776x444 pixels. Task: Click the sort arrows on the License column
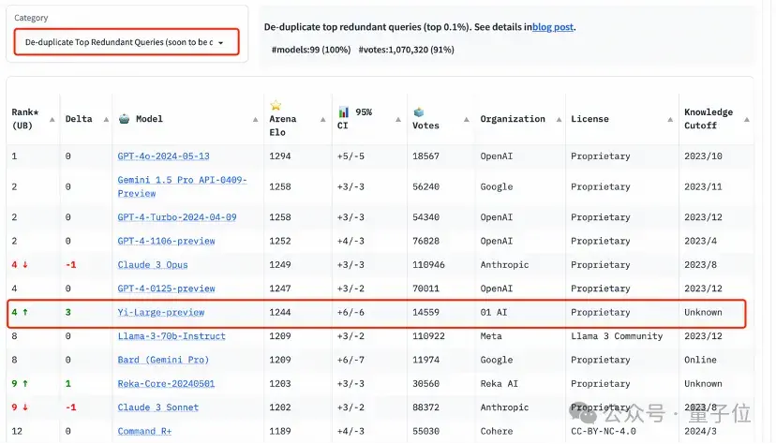click(x=669, y=119)
